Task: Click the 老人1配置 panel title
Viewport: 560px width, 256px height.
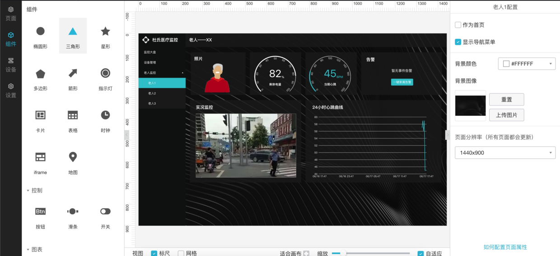Action: [x=505, y=7]
